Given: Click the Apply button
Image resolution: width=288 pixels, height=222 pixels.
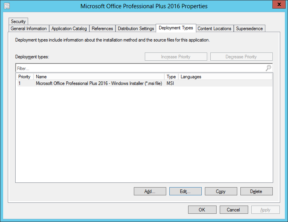Looking at the screenshot, I should tap(265, 209).
